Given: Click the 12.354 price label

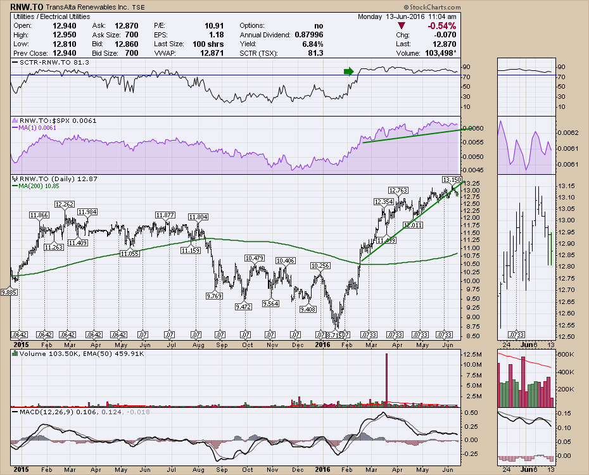Looking at the screenshot, I should (x=384, y=202).
